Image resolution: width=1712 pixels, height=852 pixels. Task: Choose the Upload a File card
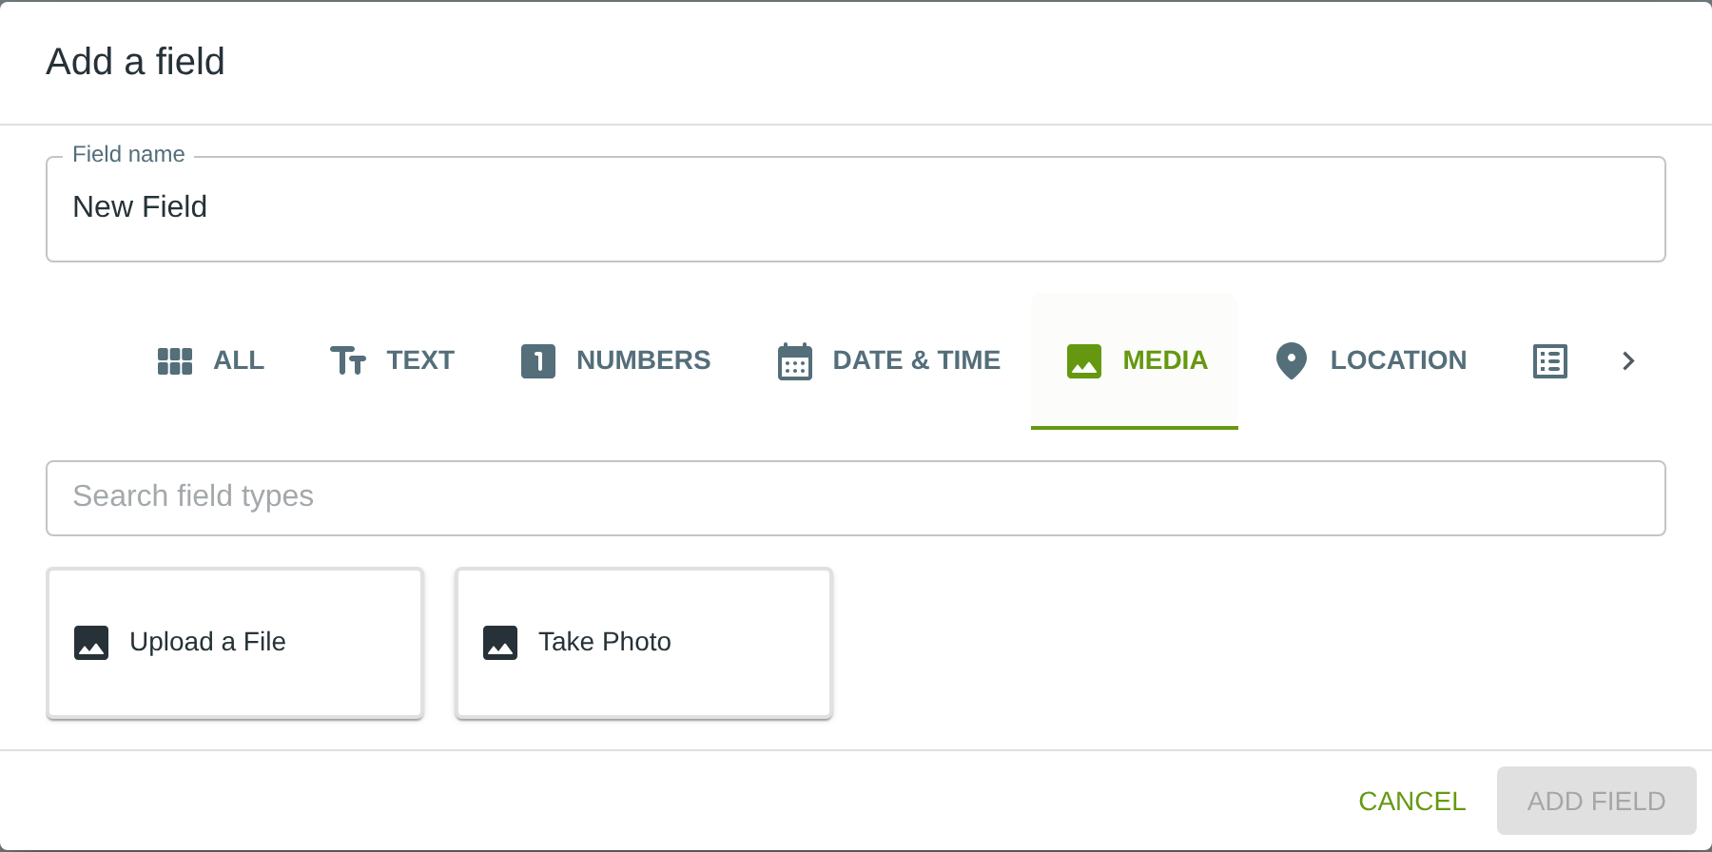(235, 643)
